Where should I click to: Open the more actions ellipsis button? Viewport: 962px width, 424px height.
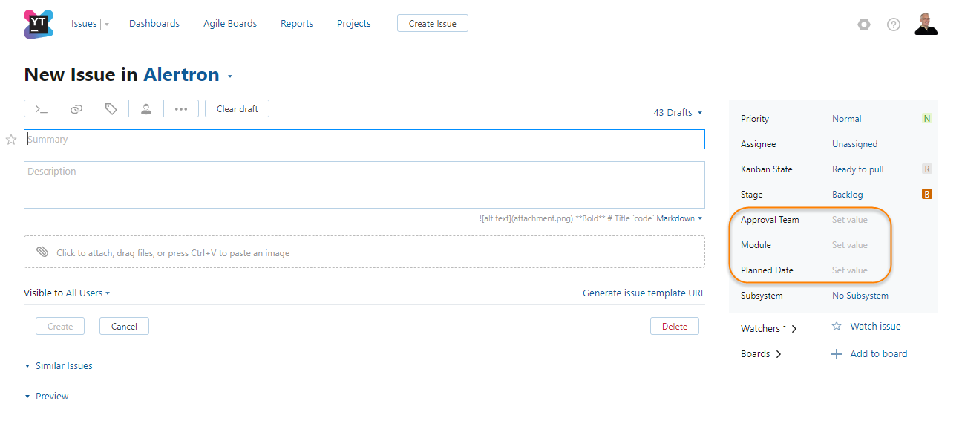coord(181,108)
